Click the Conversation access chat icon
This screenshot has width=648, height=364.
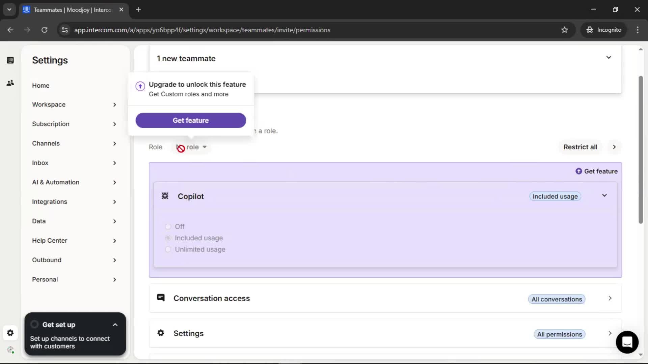click(161, 297)
